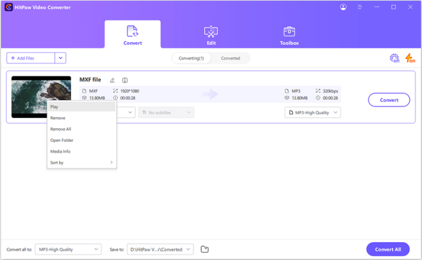Screen dimensions: 422x260
Task: Open the output folder icon
Action: (205, 249)
